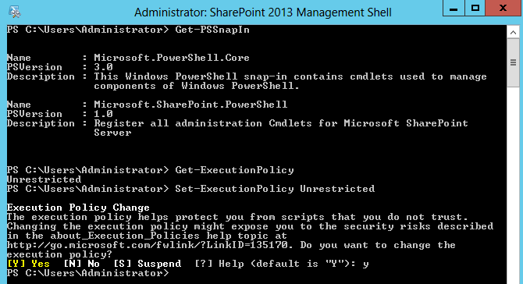
Task: Click the Execution Policy Change heading
Action: click(78, 208)
